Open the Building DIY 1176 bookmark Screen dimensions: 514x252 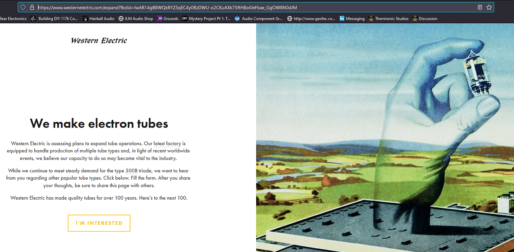point(54,18)
